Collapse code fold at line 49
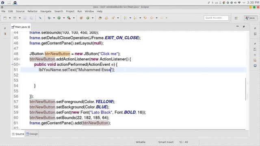260x146 pixels. tap(19, 59)
